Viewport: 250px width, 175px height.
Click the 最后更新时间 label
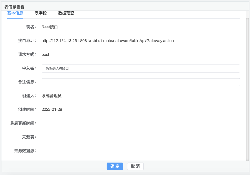coord(23,123)
